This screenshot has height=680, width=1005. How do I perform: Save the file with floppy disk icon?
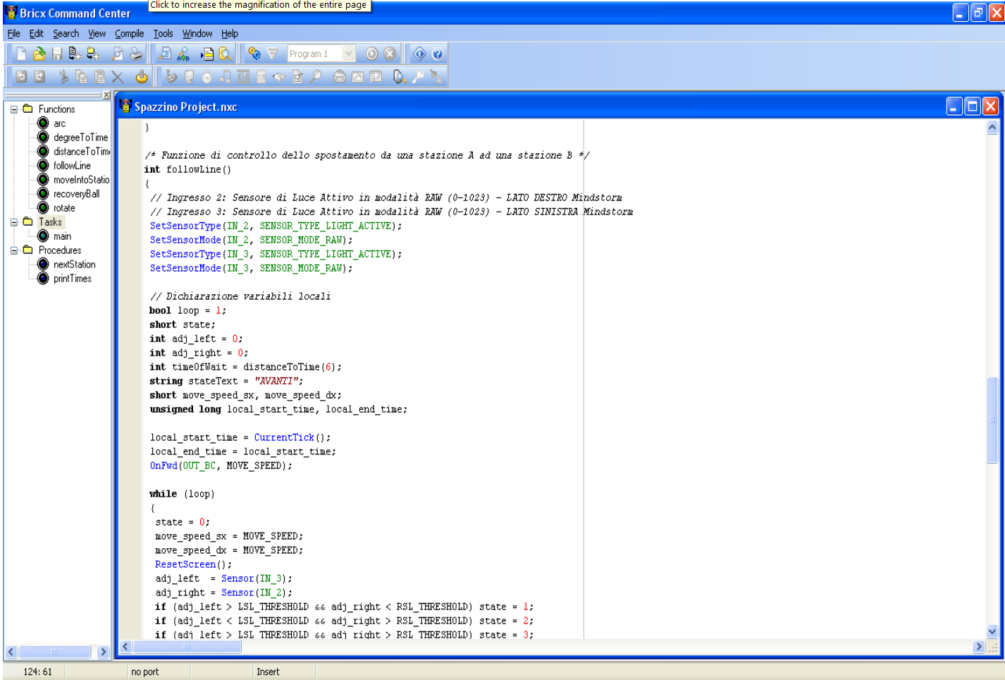57,54
